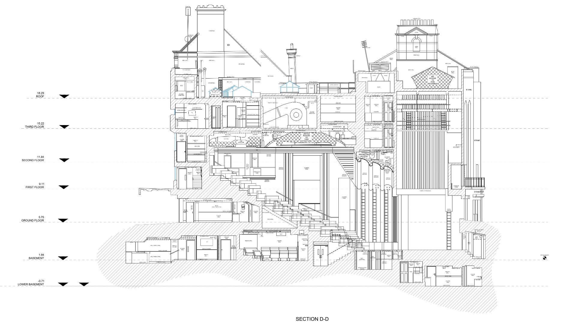The width and height of the screenshot is (576, 324).
Task: Click the BASEMENT level triangle marker
Action: (63, 258)
